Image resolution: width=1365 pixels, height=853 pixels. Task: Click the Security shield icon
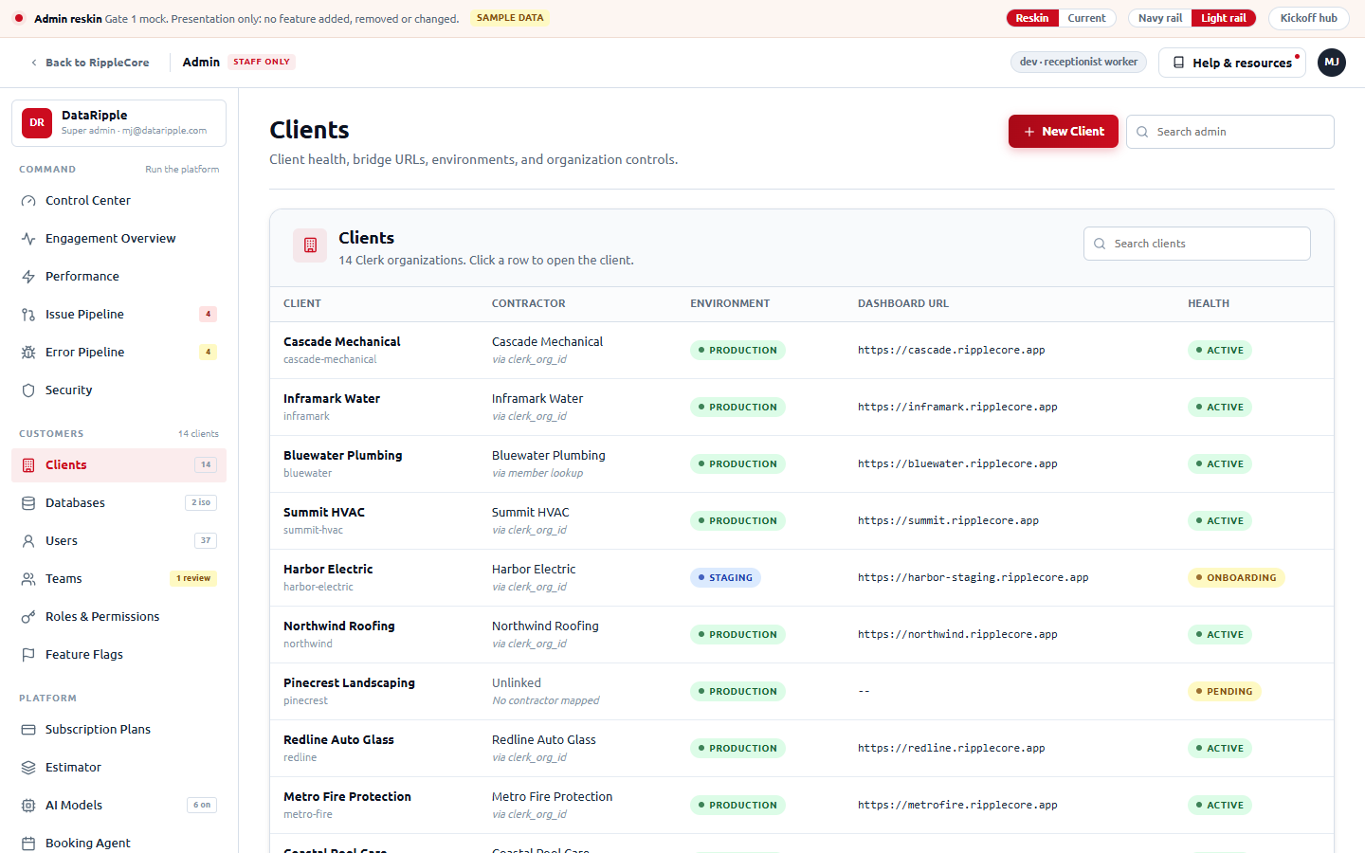click(28, 390)
